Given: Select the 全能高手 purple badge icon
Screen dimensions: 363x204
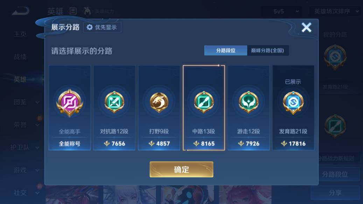Looking at the screenshot, I should 69,103.
